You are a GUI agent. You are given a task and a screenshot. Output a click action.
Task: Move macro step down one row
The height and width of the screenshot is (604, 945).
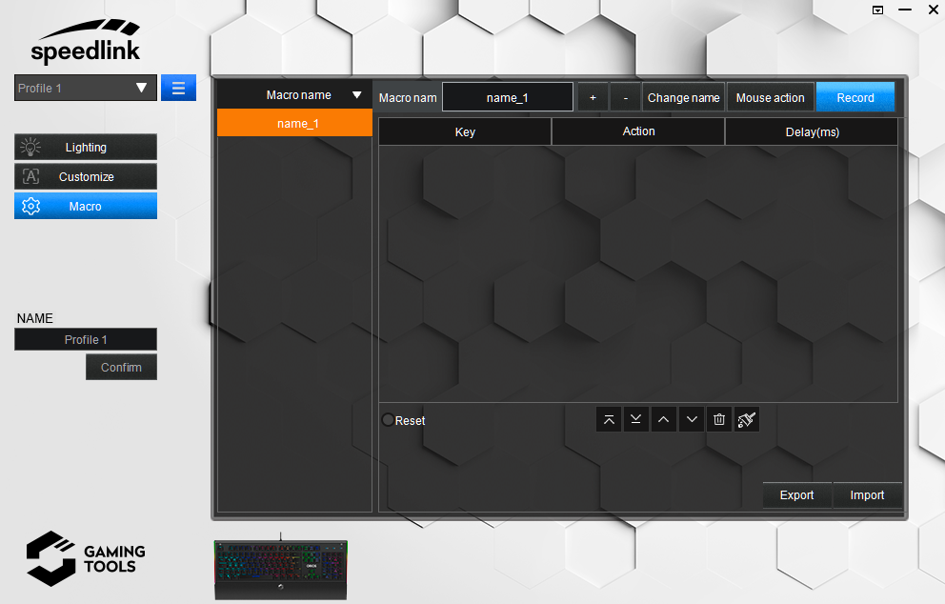point(692,420)
